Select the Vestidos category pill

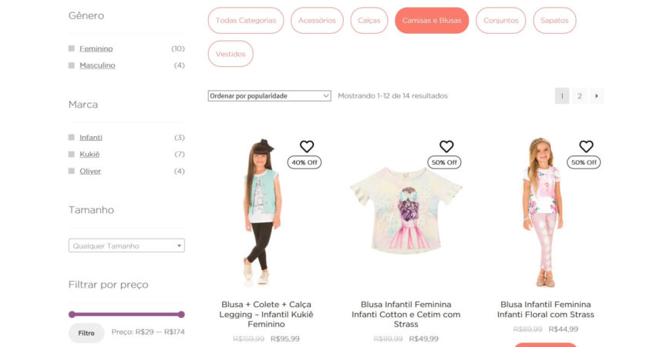(231, 54)
